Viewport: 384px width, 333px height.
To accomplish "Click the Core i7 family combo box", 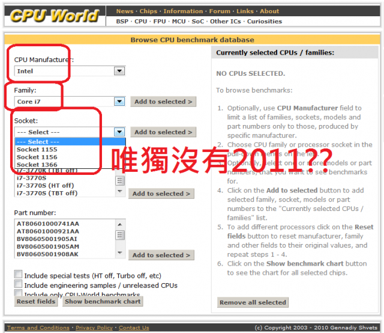I will click(70, 102).
